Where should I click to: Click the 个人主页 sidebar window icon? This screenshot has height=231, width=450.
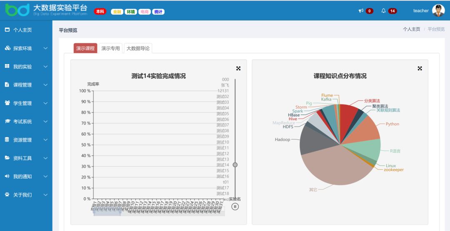7,30
